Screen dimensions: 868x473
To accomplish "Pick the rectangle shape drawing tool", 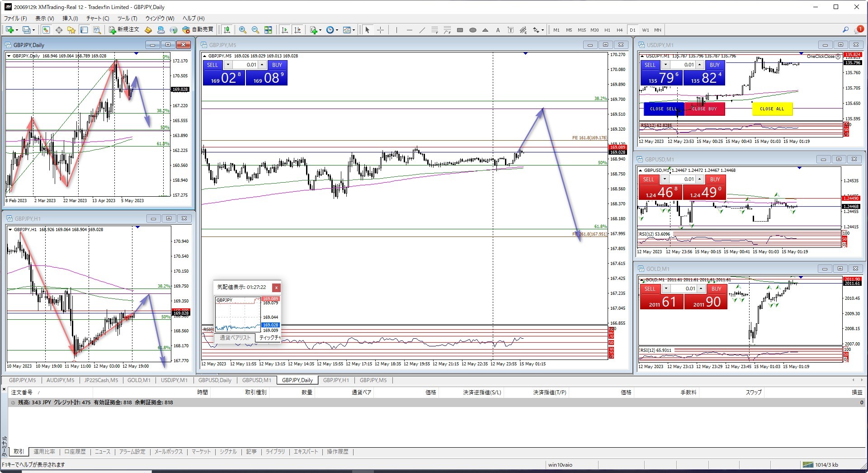I will pos(460,30).
